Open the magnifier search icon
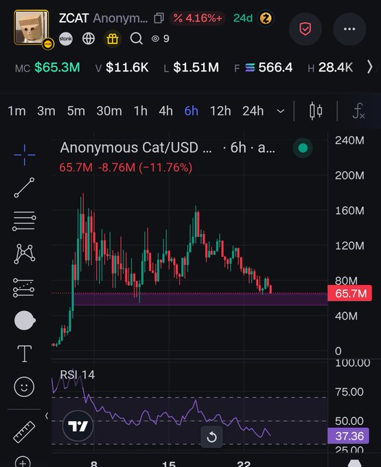The image size is (381, 467). [137, 38]
